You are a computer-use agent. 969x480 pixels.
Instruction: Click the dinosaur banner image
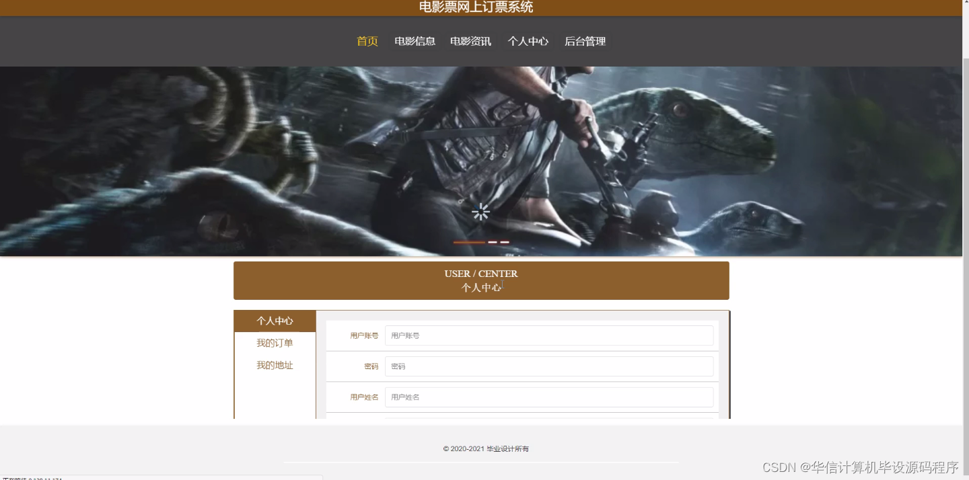[481, 161]
